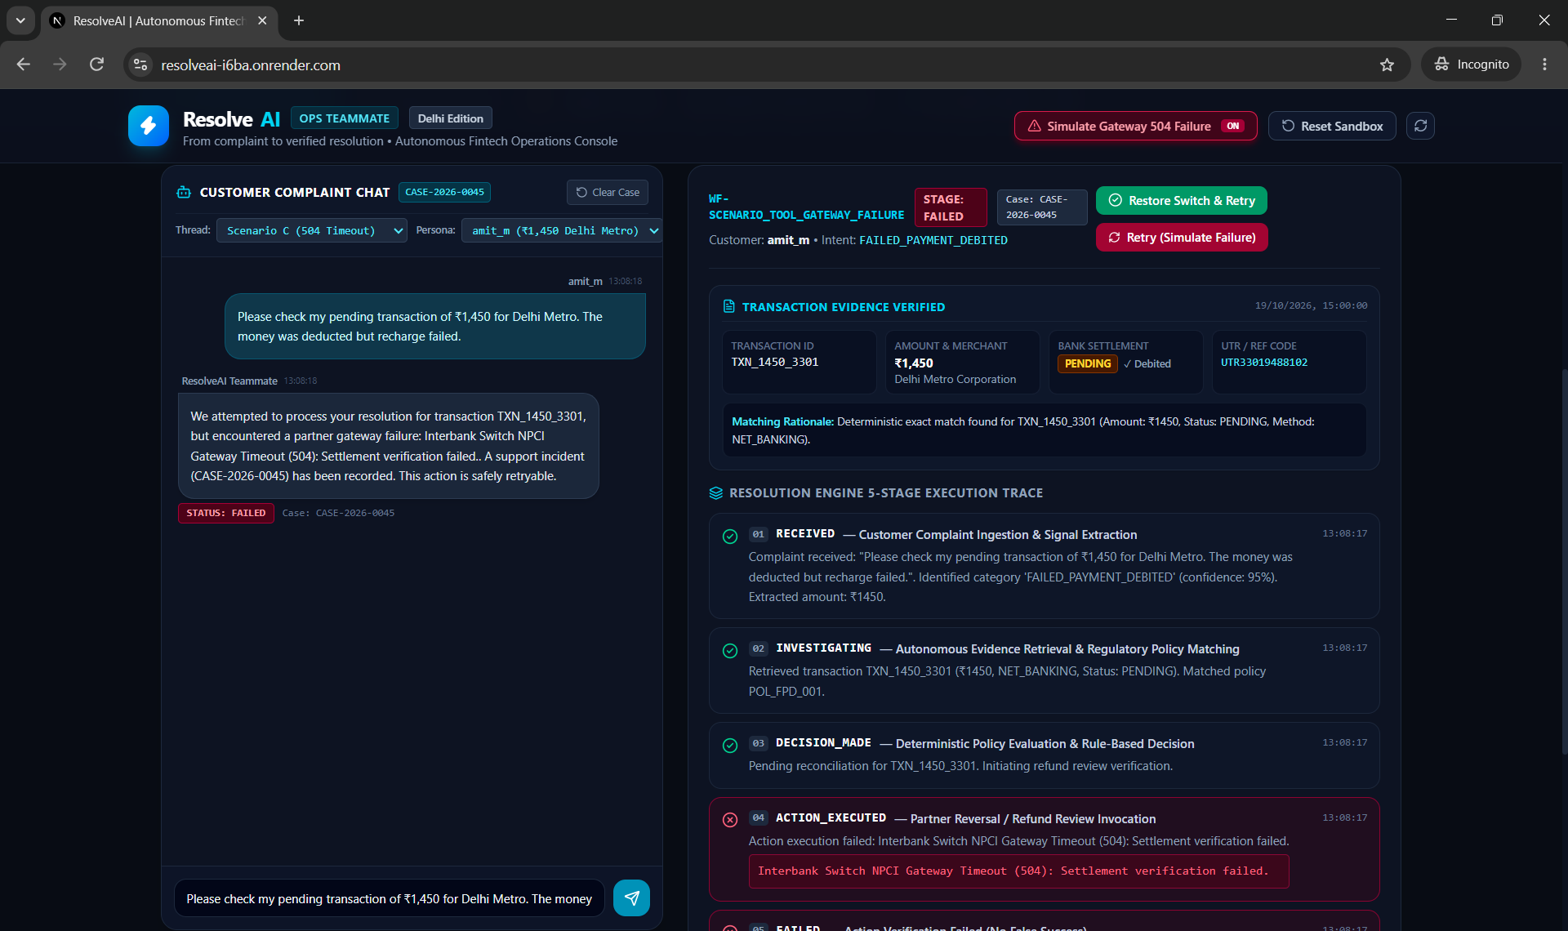Image resolution: width=1568 pixels, height=931 pixels.
Task: Click the refresh icon next to Reset Sandbox
Action: point(1420,126)
